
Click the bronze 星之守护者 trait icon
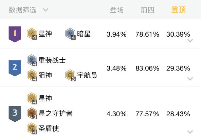coord(32,114)
